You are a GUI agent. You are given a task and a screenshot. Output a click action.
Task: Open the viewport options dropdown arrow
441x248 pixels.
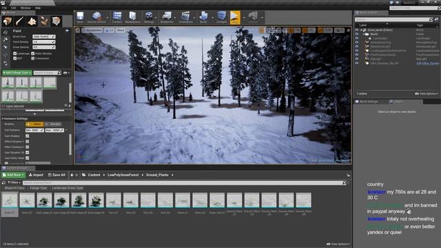(78, 30)
